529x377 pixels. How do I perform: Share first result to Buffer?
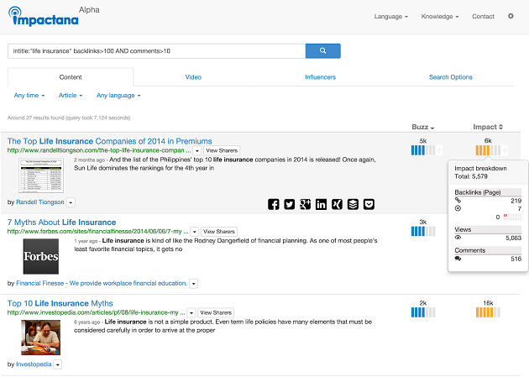(353, 204)
